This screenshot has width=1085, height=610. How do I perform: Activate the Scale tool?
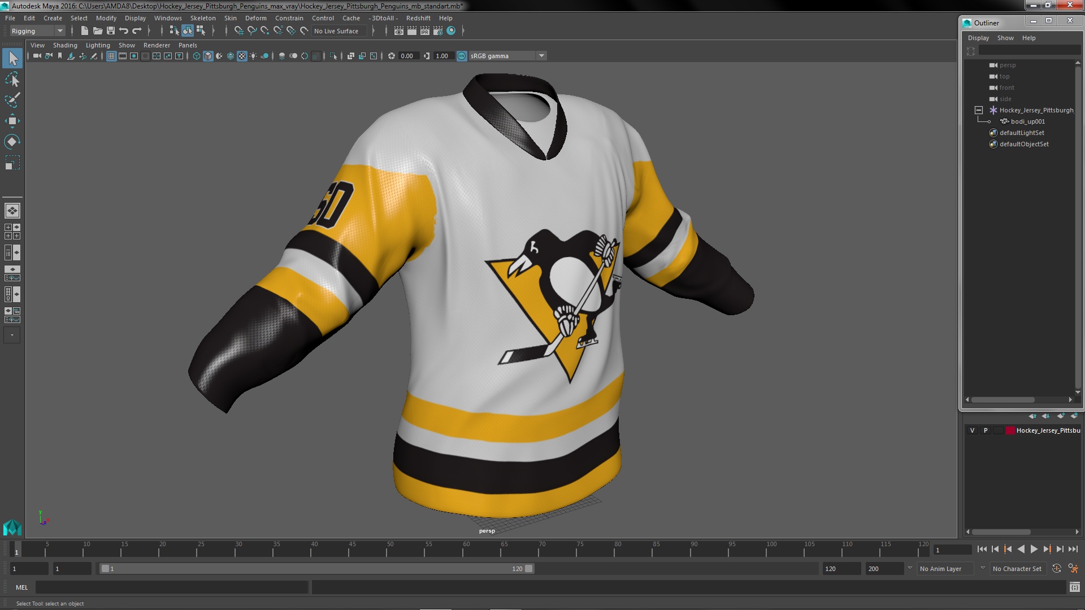pos(12,163)
